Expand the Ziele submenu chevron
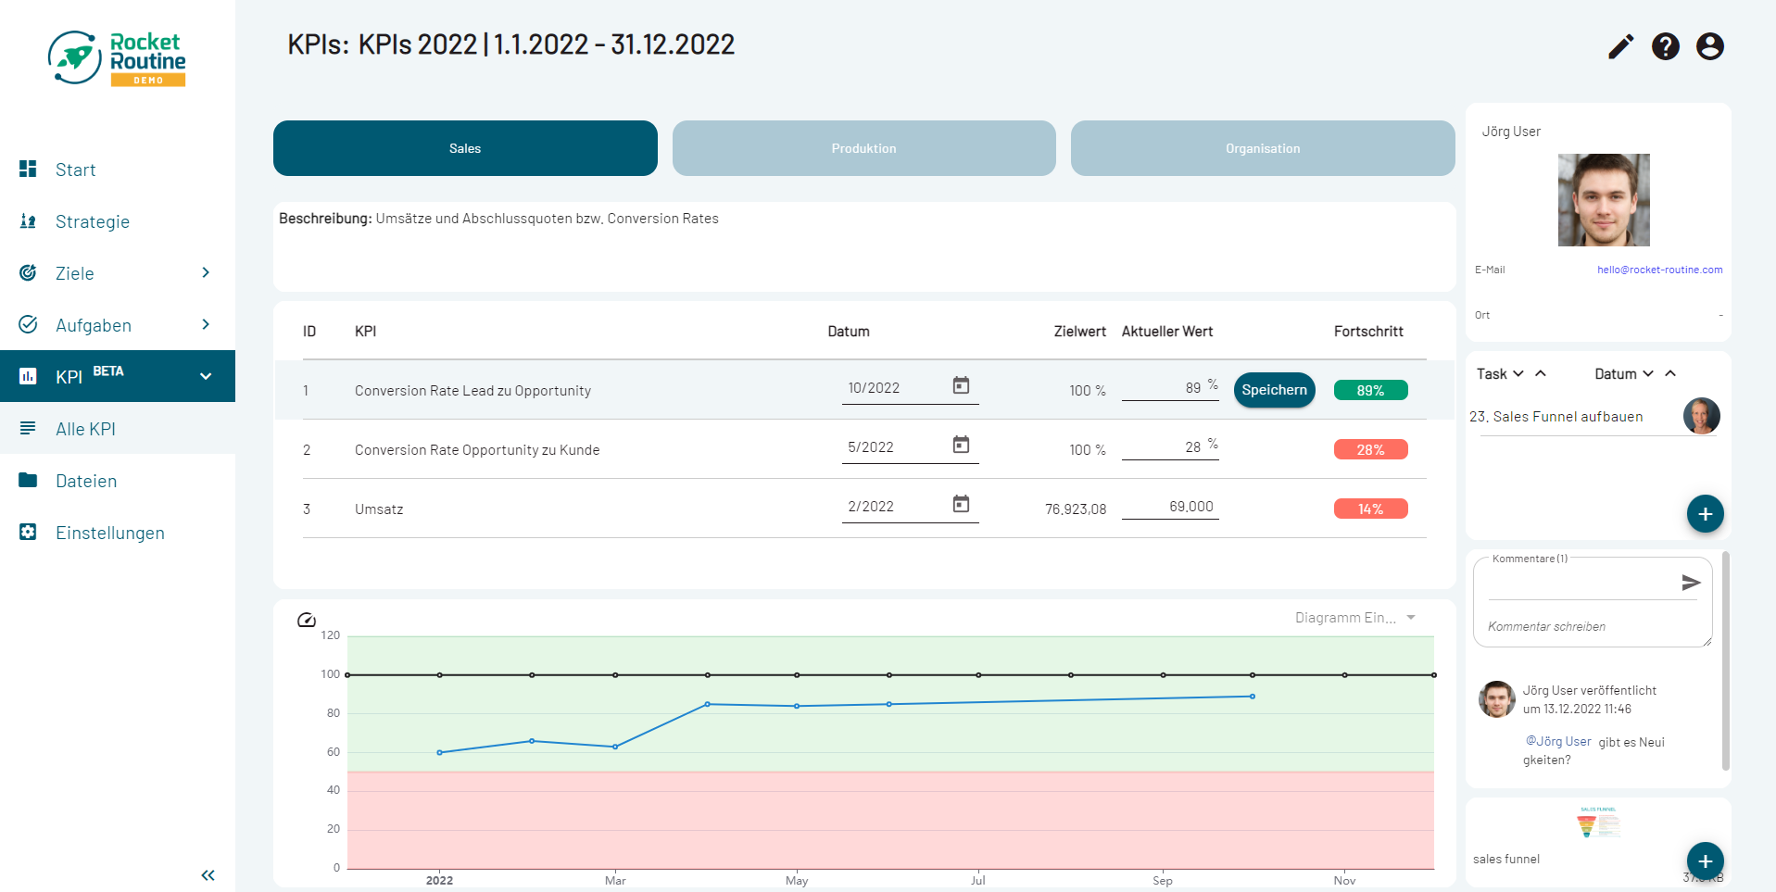The image size is (1776, 892). [x=206, y=272]
